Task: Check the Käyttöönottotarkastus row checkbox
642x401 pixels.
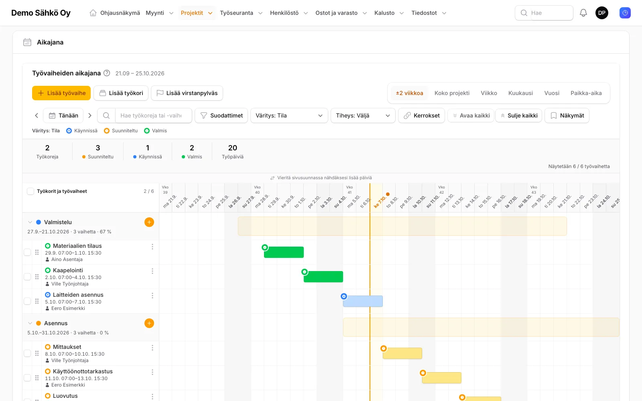Action: [x=27, y=378]
